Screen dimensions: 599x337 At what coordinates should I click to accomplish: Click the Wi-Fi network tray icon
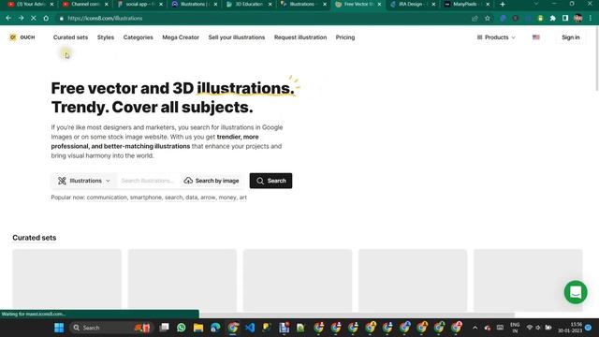(530, 328)
